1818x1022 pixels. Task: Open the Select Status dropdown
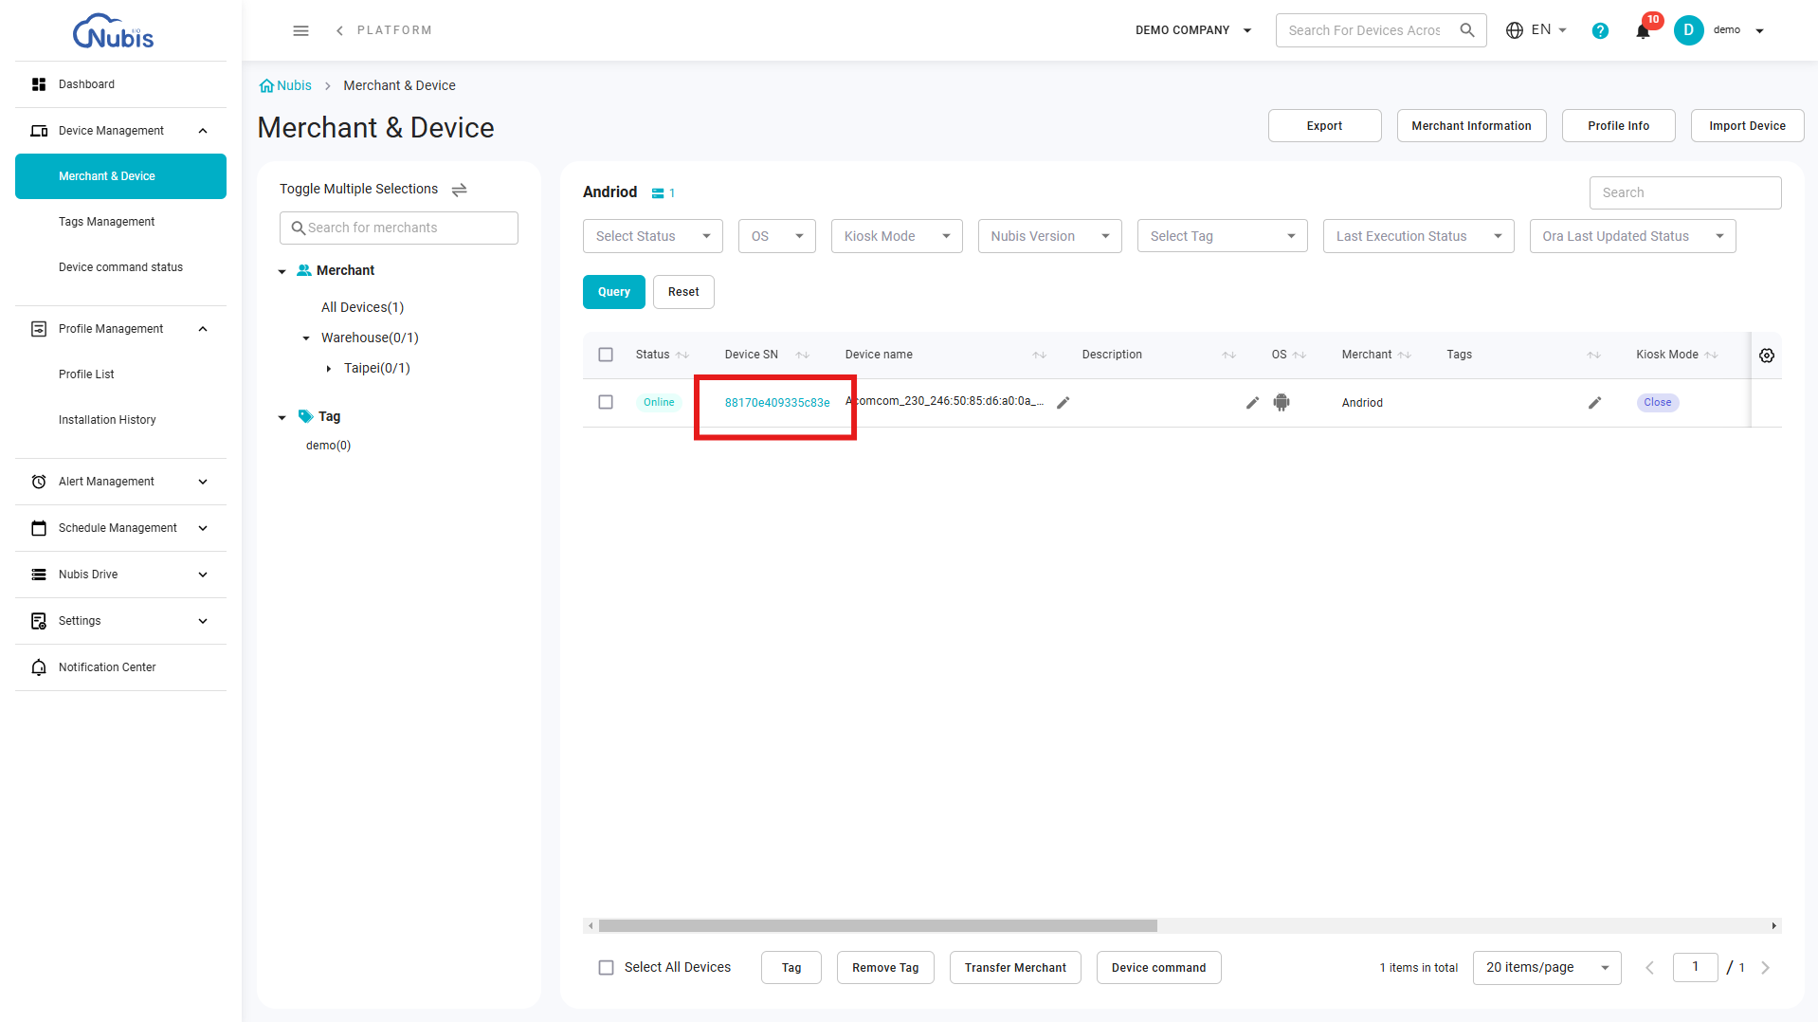coord(652,236)
